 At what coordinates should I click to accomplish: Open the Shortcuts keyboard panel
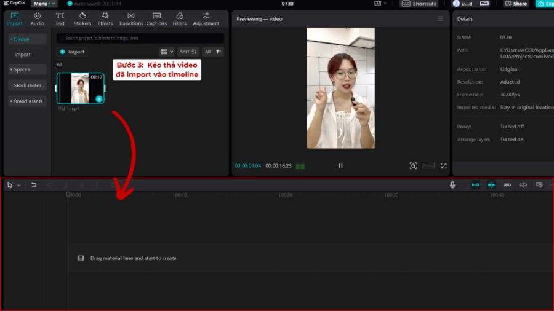[x=419, y=4]
